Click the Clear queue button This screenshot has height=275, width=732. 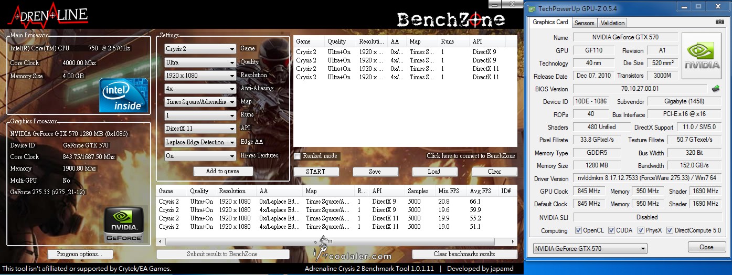click(x=494, y=172)
